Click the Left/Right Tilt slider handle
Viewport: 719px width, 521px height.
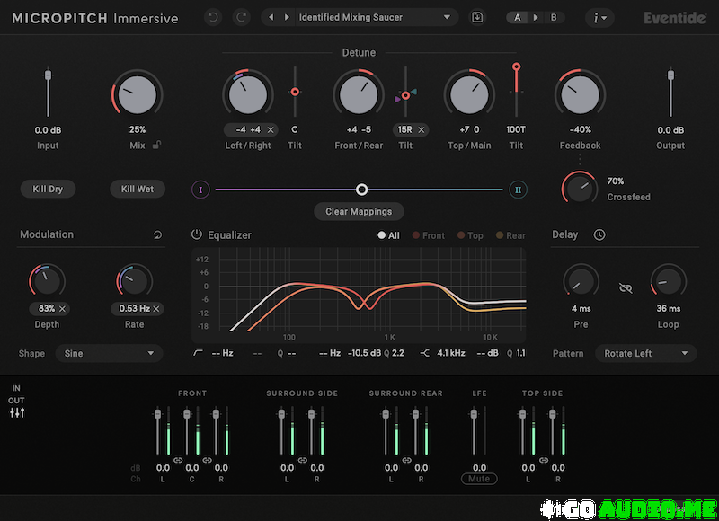295,93
